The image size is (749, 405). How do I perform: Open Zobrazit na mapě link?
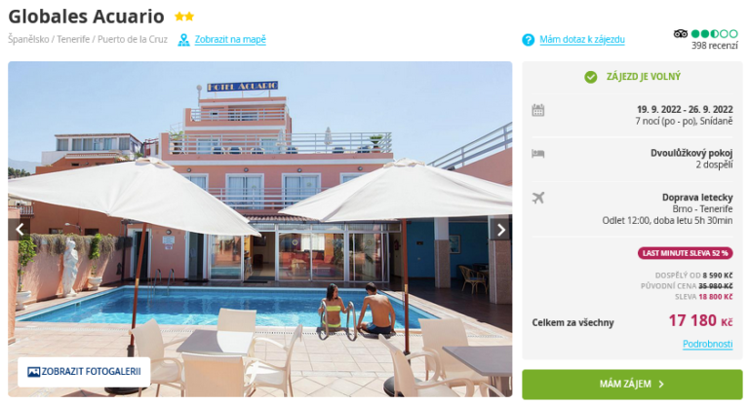click(230, 40)
